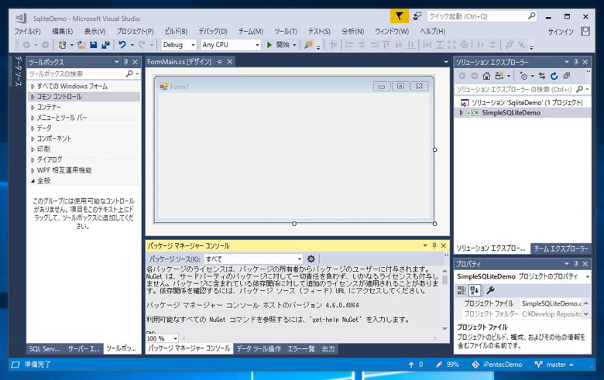The height and width of the screenshot is (380, 604).
Task: Pin the Solution Explorer panel
Action: 576,62
